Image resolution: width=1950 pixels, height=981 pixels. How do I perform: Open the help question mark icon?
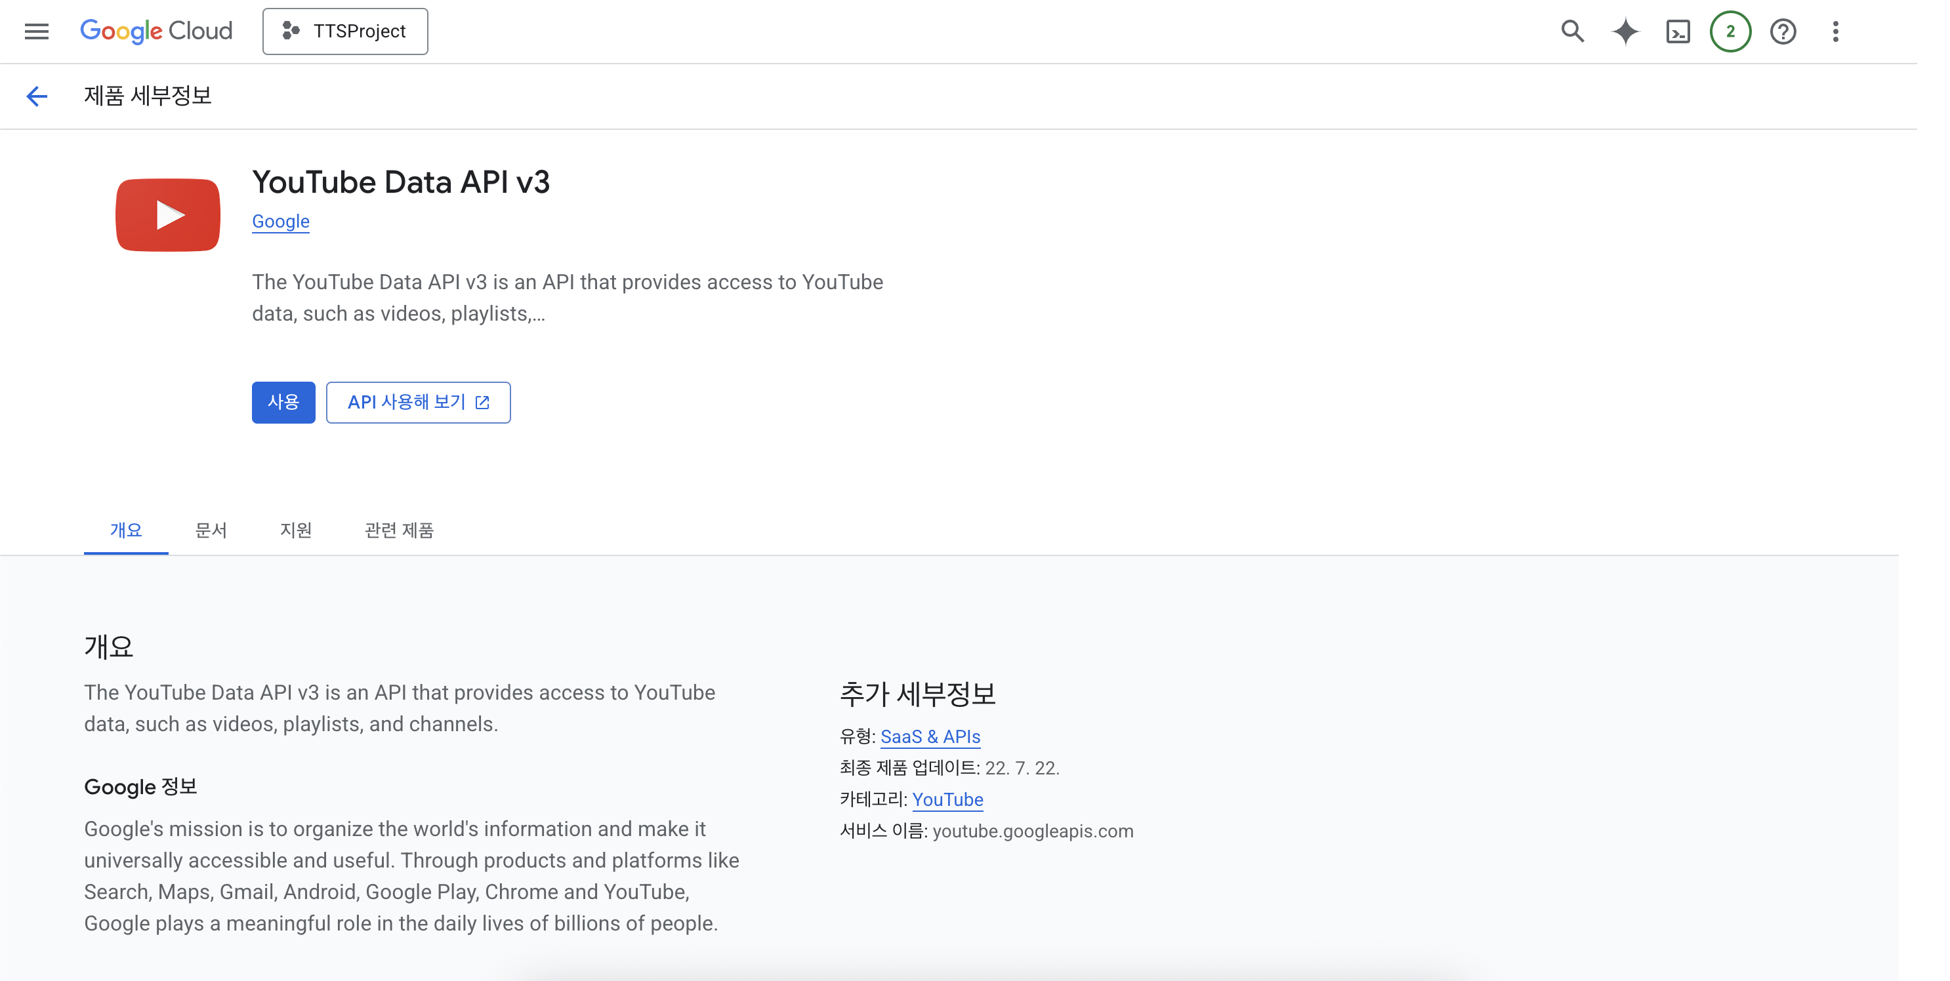(1783, 31)
